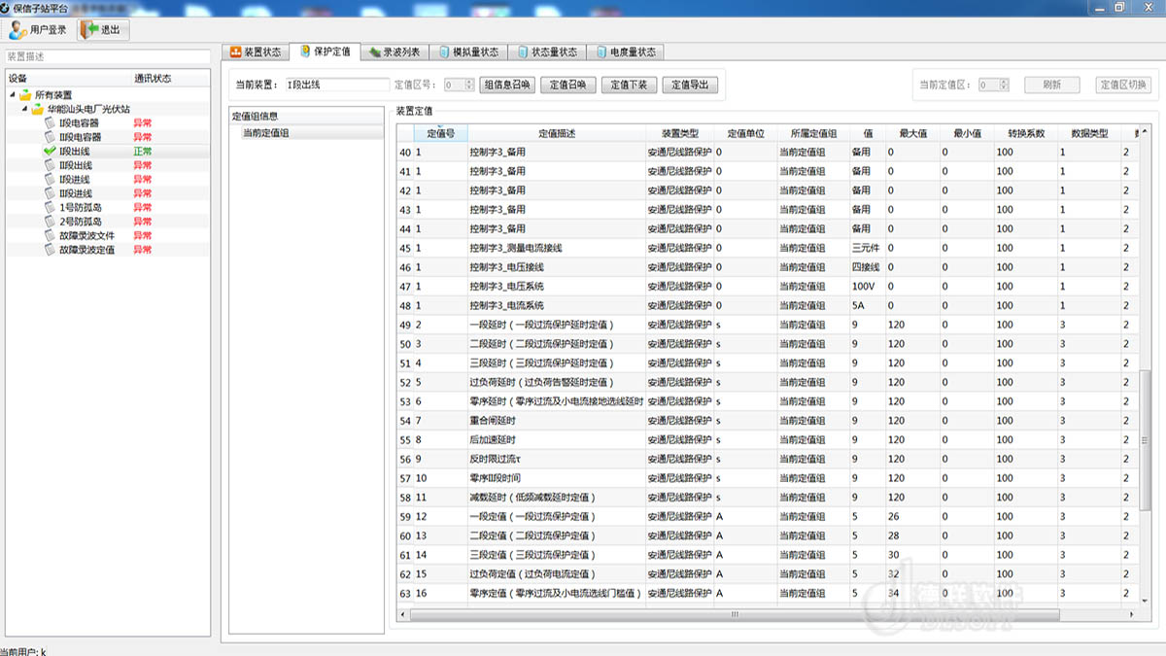This screenshot has height=656, width=1166.
Task: Click the green 录波列表 tab icon
Action: [x=373, y=52]
